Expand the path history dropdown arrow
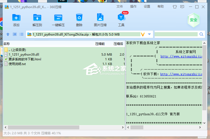Image resolution: width=210 pixels, height=139 pixels. coord(149,34)
